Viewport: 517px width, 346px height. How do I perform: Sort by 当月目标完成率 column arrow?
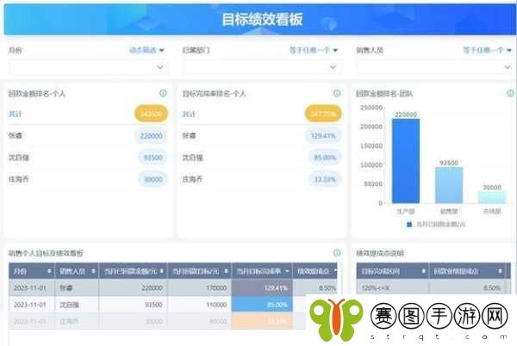(x=287, y=271)
